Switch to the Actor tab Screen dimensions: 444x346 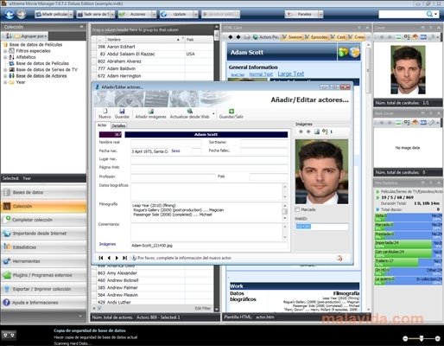pyautogui.click(x=102, y=125)
